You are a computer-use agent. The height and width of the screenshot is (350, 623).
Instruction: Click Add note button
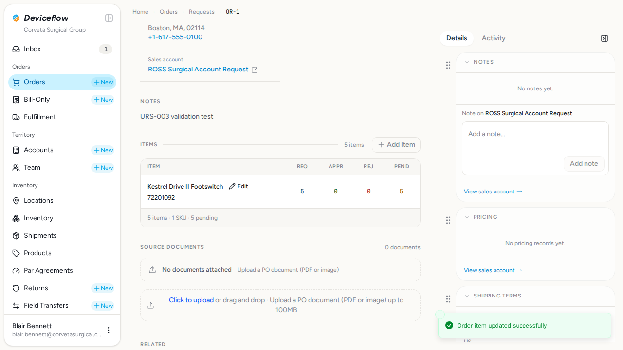[x=584, y=164]
